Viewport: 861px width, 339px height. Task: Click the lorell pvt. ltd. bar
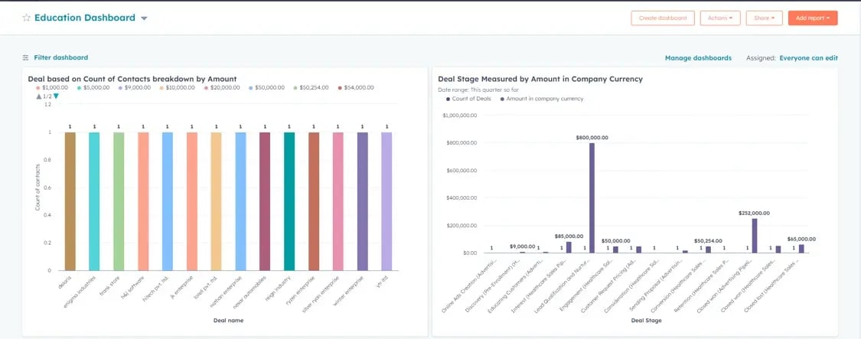216,201
